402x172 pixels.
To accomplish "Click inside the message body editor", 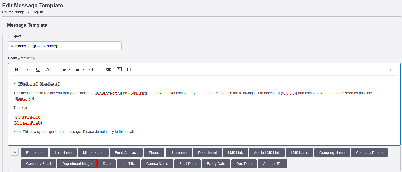I will coord(204,110).
